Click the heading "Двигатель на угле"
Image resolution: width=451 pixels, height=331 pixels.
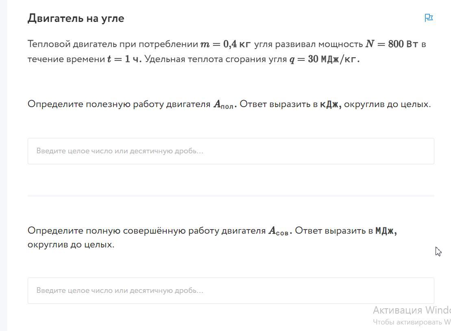pyautogui.click(x=76, y=18)
